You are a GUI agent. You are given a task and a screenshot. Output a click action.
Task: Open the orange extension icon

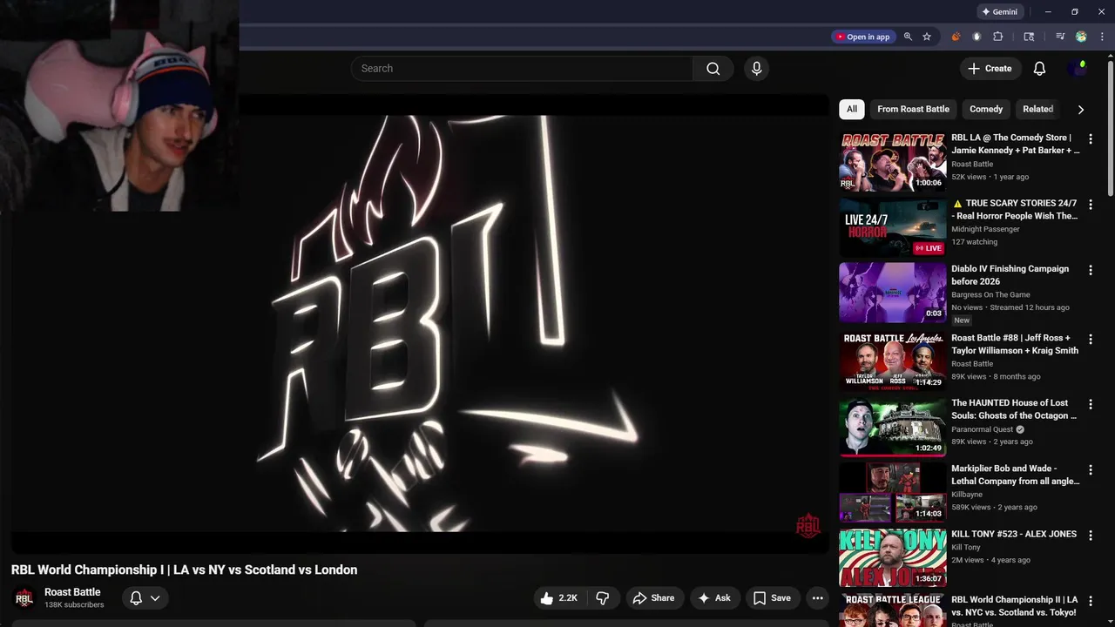click(x=956, y=37)
